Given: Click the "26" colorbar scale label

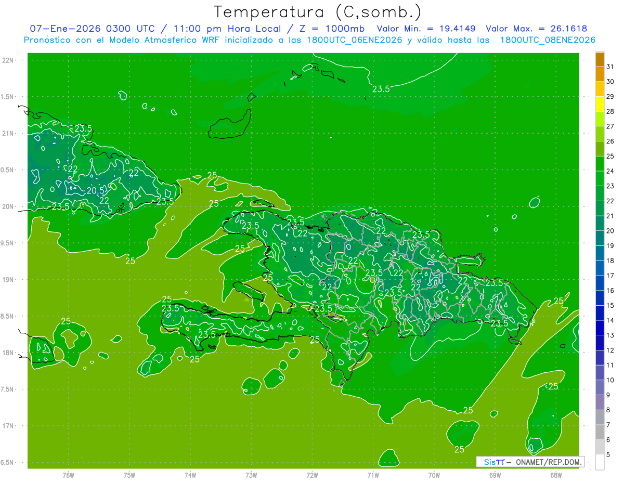Looking at the screenshot, I should (610, 141).
